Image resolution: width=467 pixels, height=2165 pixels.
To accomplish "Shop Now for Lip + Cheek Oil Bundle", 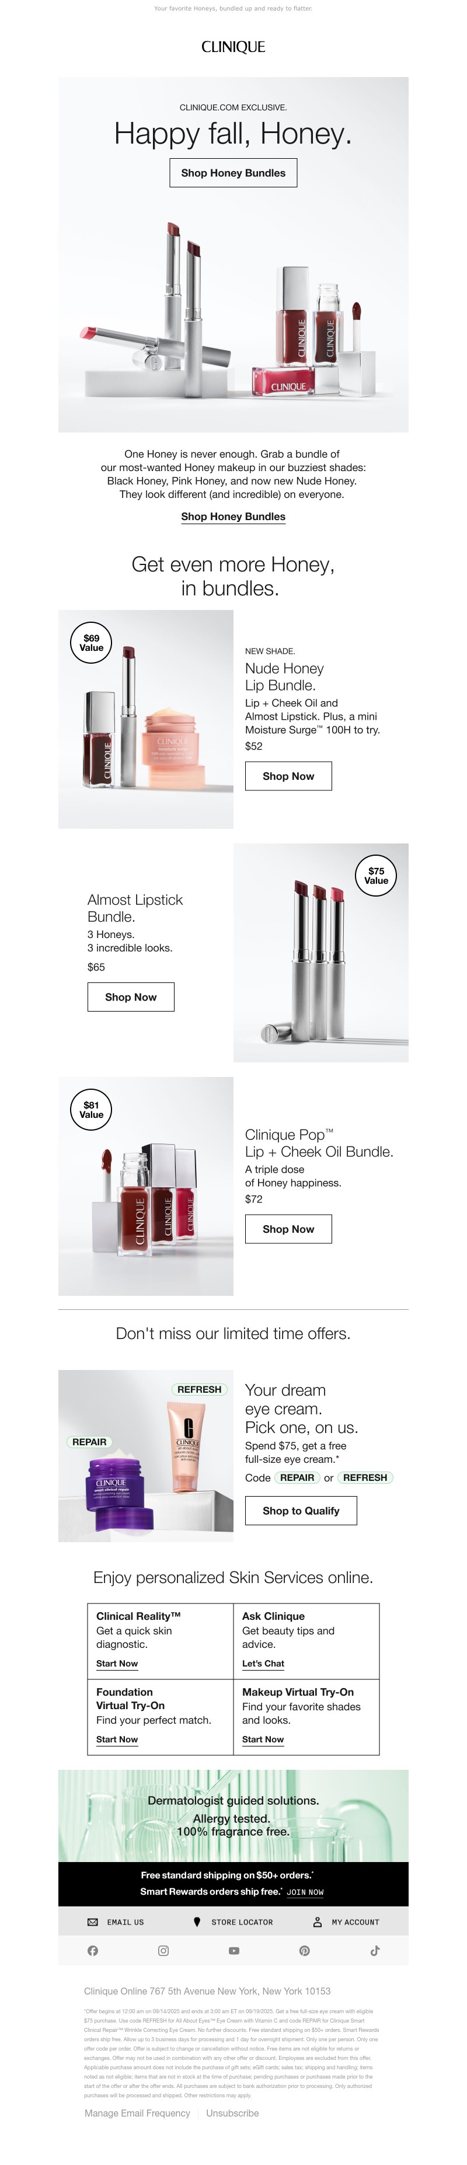I will tap(288, 1229).
